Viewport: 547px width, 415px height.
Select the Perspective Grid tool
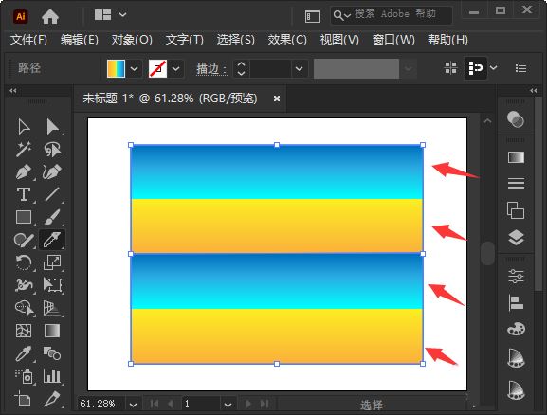click(52, 308)
